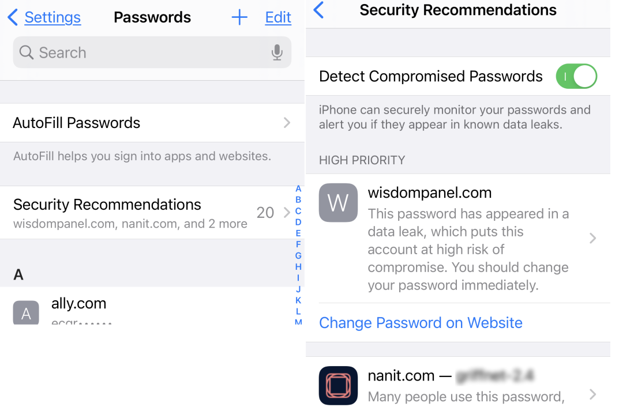This screenshot has height=407, width=619.
Task: Open nanit.com entry chevron
Action: (x=592, y=394)
